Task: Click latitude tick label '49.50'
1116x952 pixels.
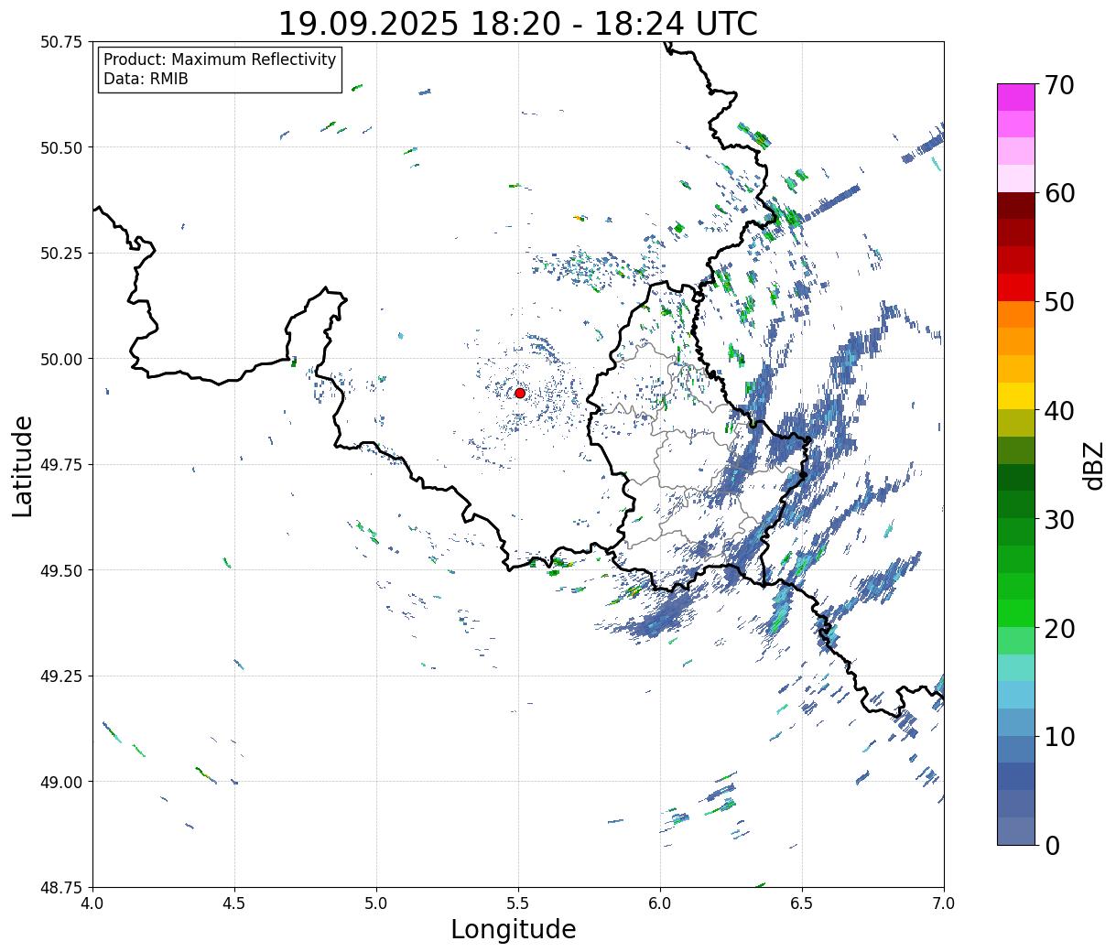Action: [x=61, y=570]
